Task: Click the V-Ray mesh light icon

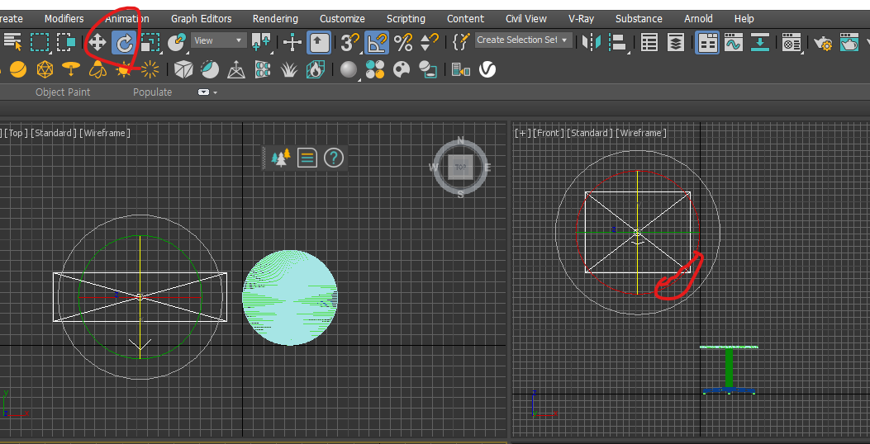Action: [x=45, y=70]
